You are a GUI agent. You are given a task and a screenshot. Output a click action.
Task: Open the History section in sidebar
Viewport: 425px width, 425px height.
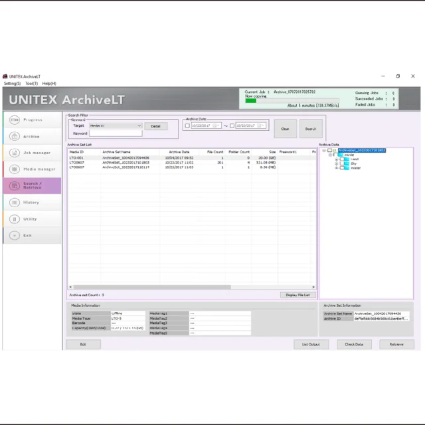(x=32, y=203)
